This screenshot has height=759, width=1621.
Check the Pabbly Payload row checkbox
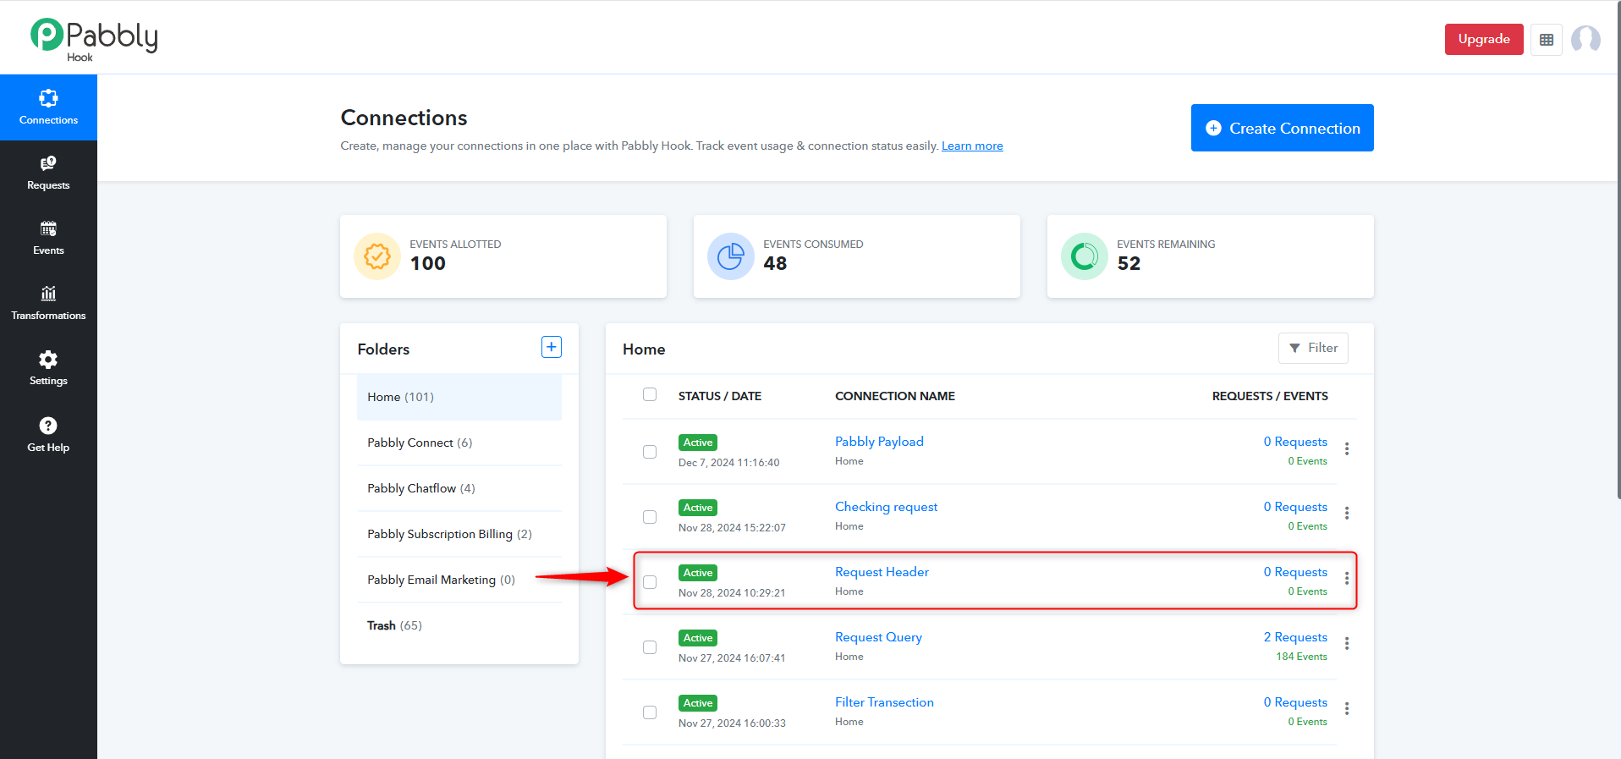click(x=650, y=452)
